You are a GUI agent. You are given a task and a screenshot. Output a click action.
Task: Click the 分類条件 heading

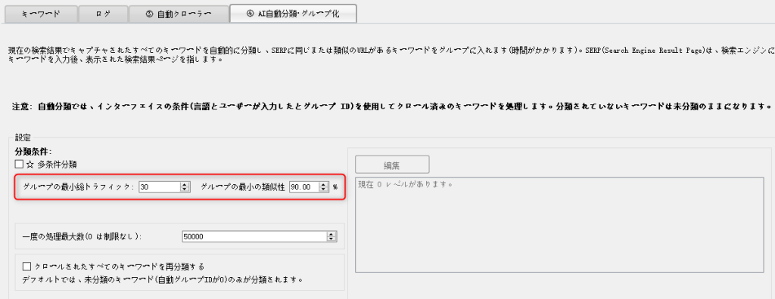(33, 152)
